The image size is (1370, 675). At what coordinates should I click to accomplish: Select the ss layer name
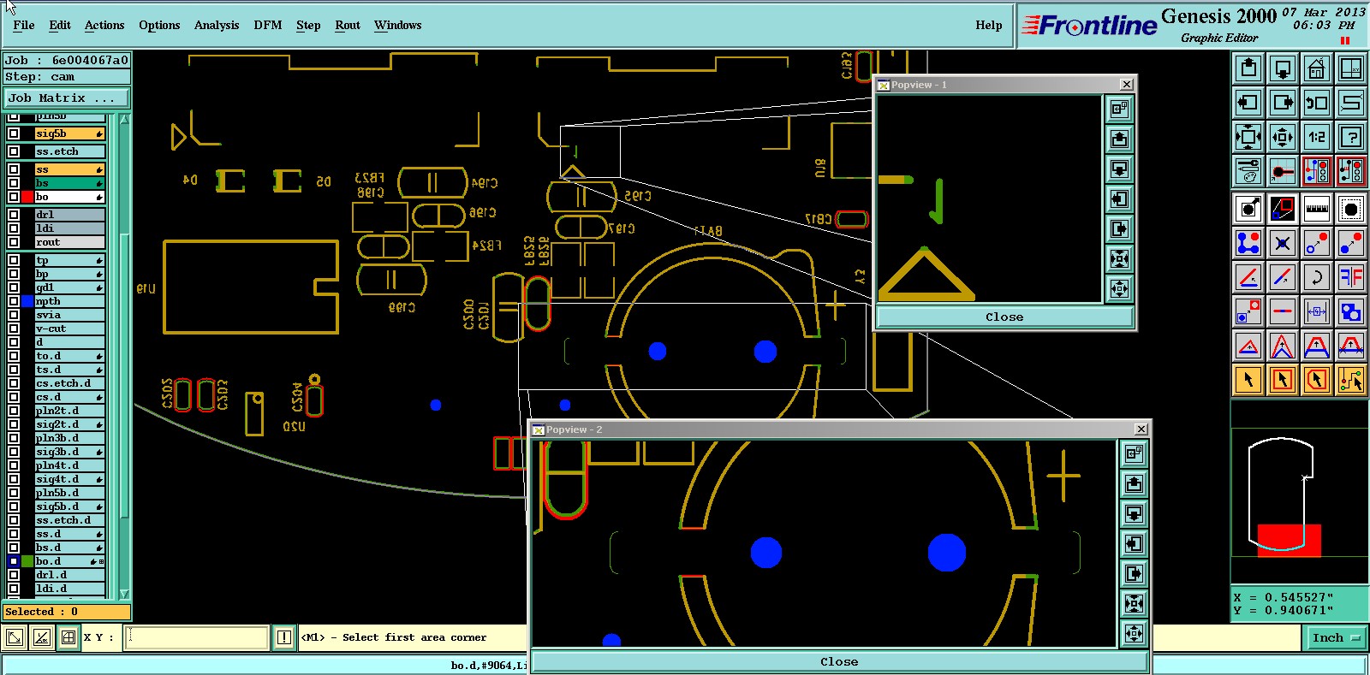[x=69, y=169]
